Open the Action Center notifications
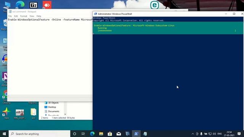The height and width of the screenshot is (137, 244). (239, 134)
